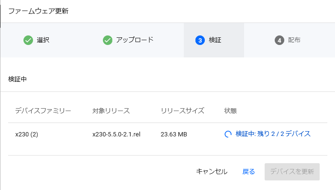Viewport: 335px width, 190px height.
Task: Click the 対象リリース column header
Action: pyautogui.click(x=111, y=111)
